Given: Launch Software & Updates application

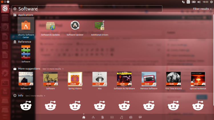Looking at the screenshot, I should point(51,28).
